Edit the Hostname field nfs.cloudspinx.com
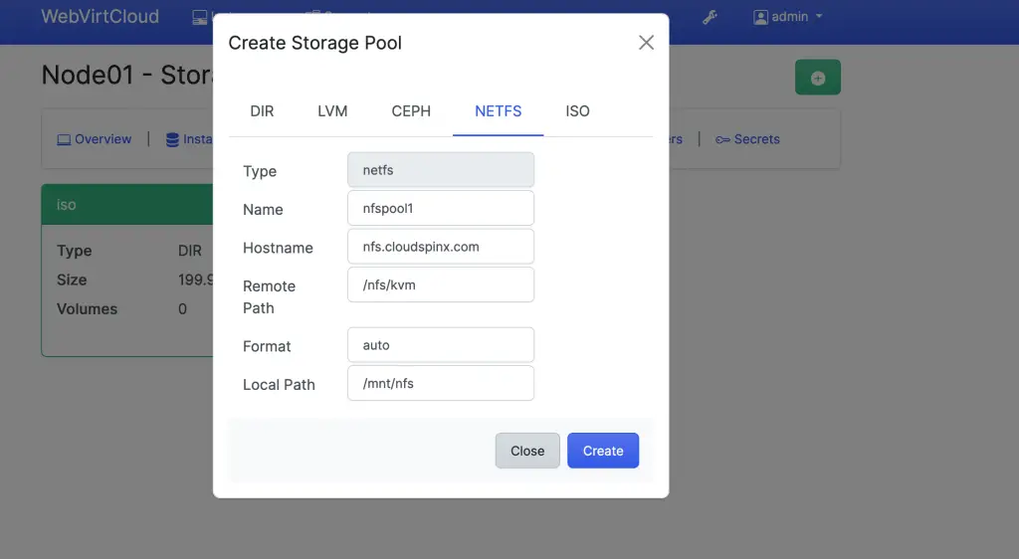The height and width of the screenshot is (559, 1019). (x=441, y=247)
